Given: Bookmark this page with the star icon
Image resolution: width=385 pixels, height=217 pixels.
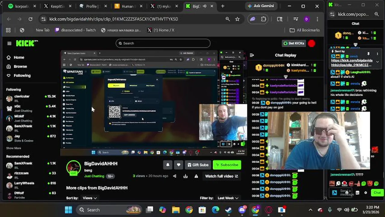Looking at the screenshot, I should (237, 19).
